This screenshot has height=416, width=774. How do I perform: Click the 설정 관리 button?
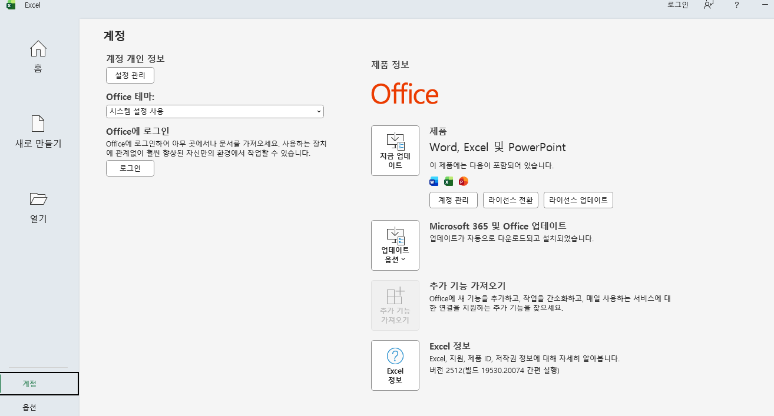[130, 75]
